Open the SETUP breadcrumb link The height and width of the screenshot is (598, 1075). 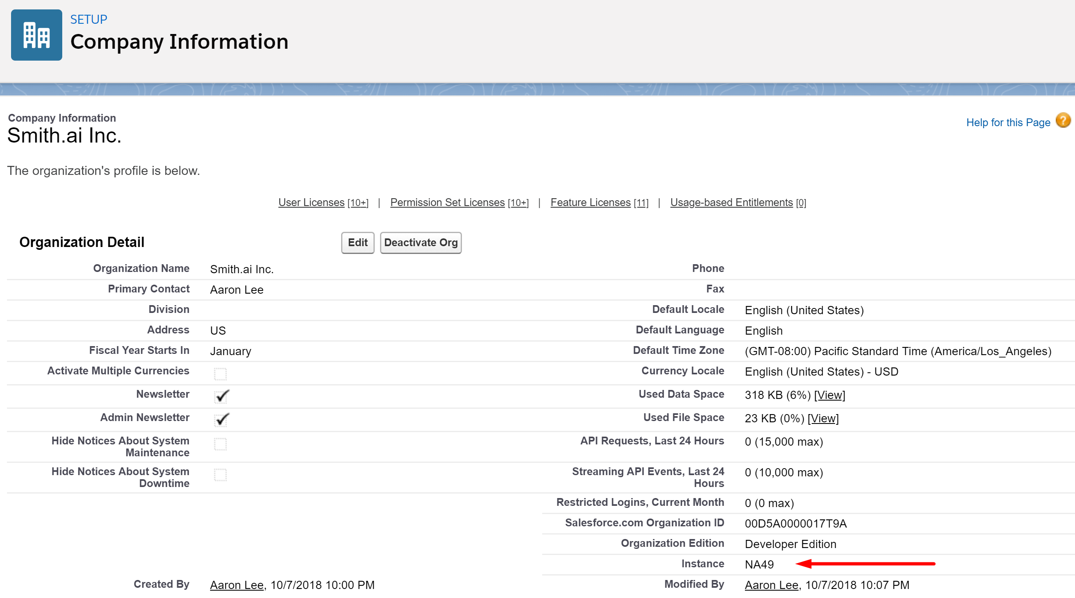(88, 19)
